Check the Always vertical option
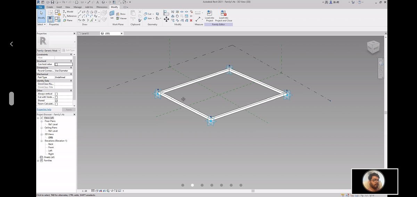The width and height of the screenshot is (417, 197). [56, 94]
